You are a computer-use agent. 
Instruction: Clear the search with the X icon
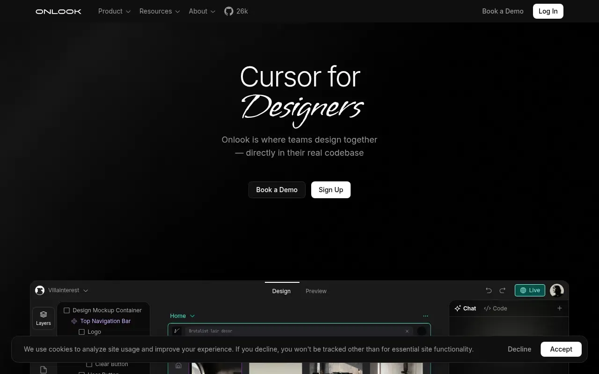pyautogui.click(x=407, y=331)
